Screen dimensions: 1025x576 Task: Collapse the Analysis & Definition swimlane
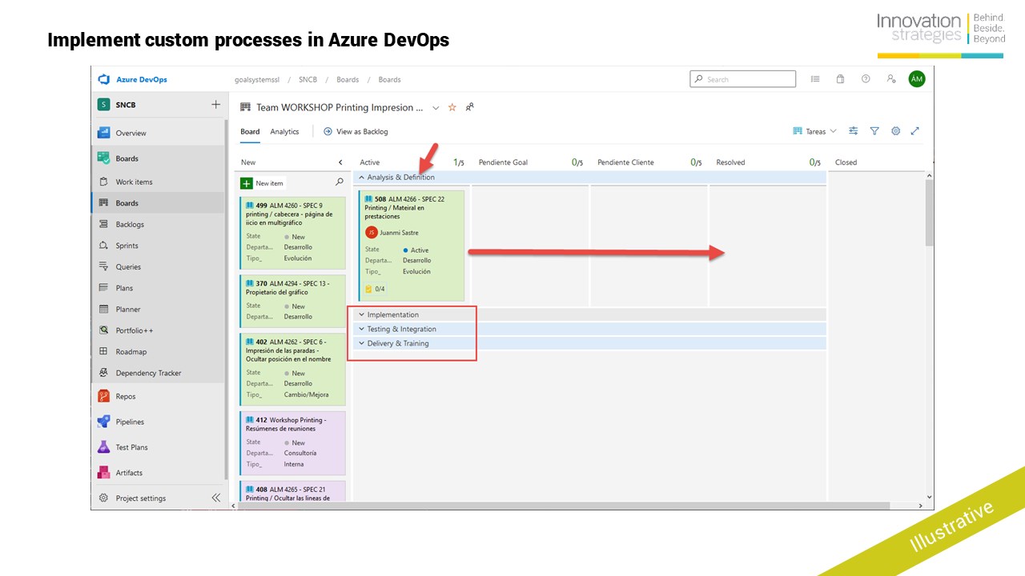coord(361,178)
